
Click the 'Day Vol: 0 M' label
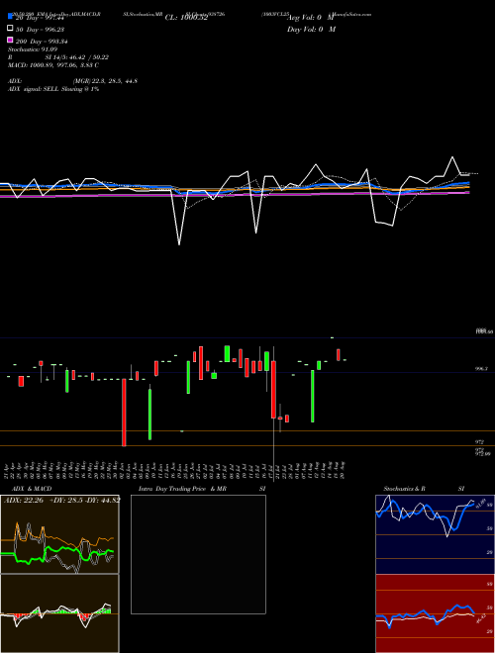click(311, 30)
